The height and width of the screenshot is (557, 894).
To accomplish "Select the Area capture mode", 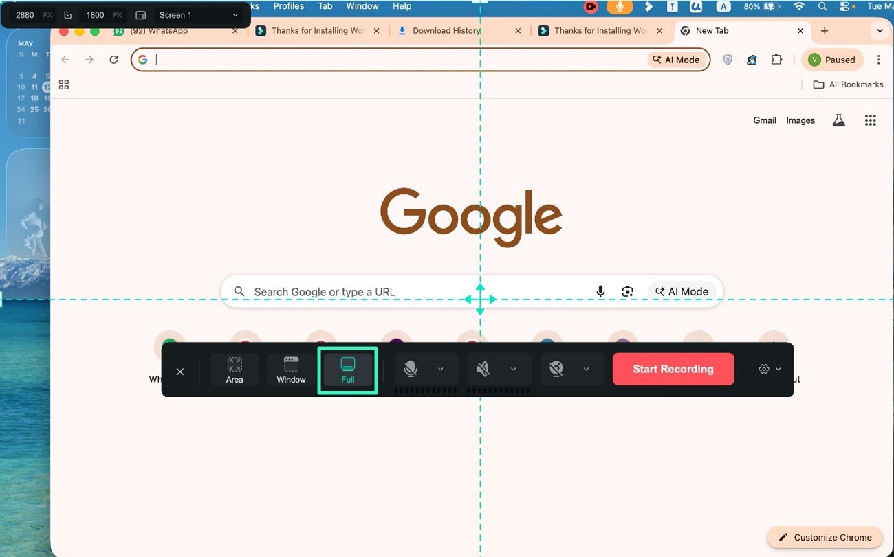I will (x=235, y=370).
